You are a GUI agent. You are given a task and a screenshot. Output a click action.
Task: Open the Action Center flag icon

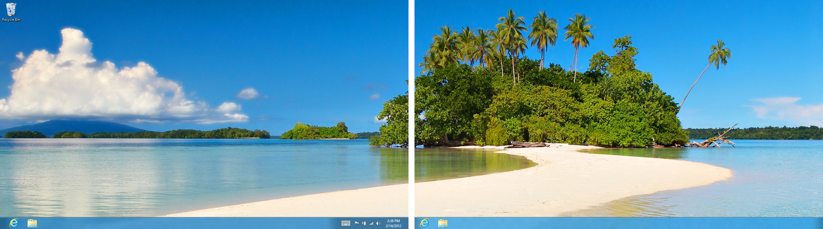[356, 223]
